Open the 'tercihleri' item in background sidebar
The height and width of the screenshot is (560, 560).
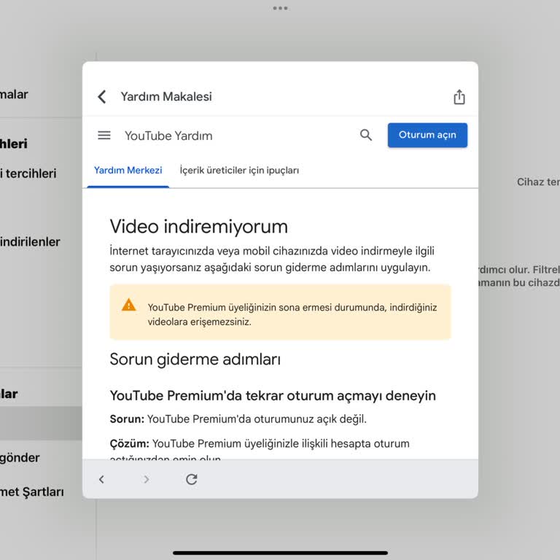pos(28,174)
